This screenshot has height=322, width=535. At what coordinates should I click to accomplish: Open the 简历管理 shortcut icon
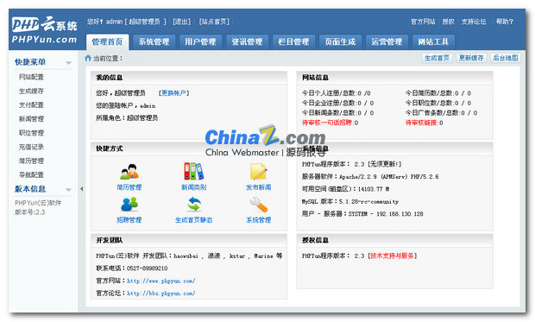(129, 172)
